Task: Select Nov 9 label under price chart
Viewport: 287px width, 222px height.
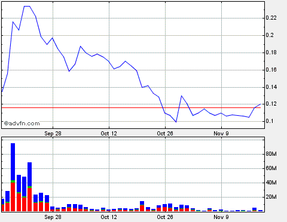Action: pos(221,134)
